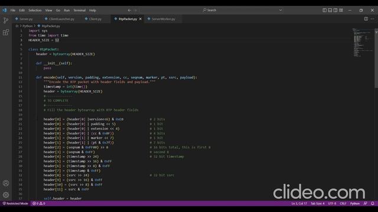Switch to the ServerWorker.py tab
The image size is (378, 212).
163,19
